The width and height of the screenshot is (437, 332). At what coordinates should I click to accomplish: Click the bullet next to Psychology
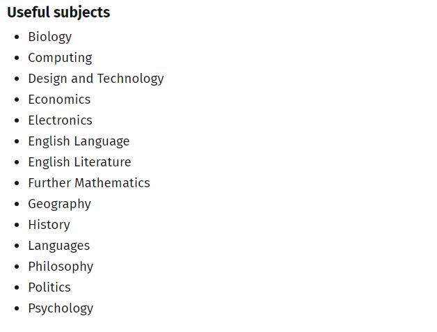click(x=17, y=308)
